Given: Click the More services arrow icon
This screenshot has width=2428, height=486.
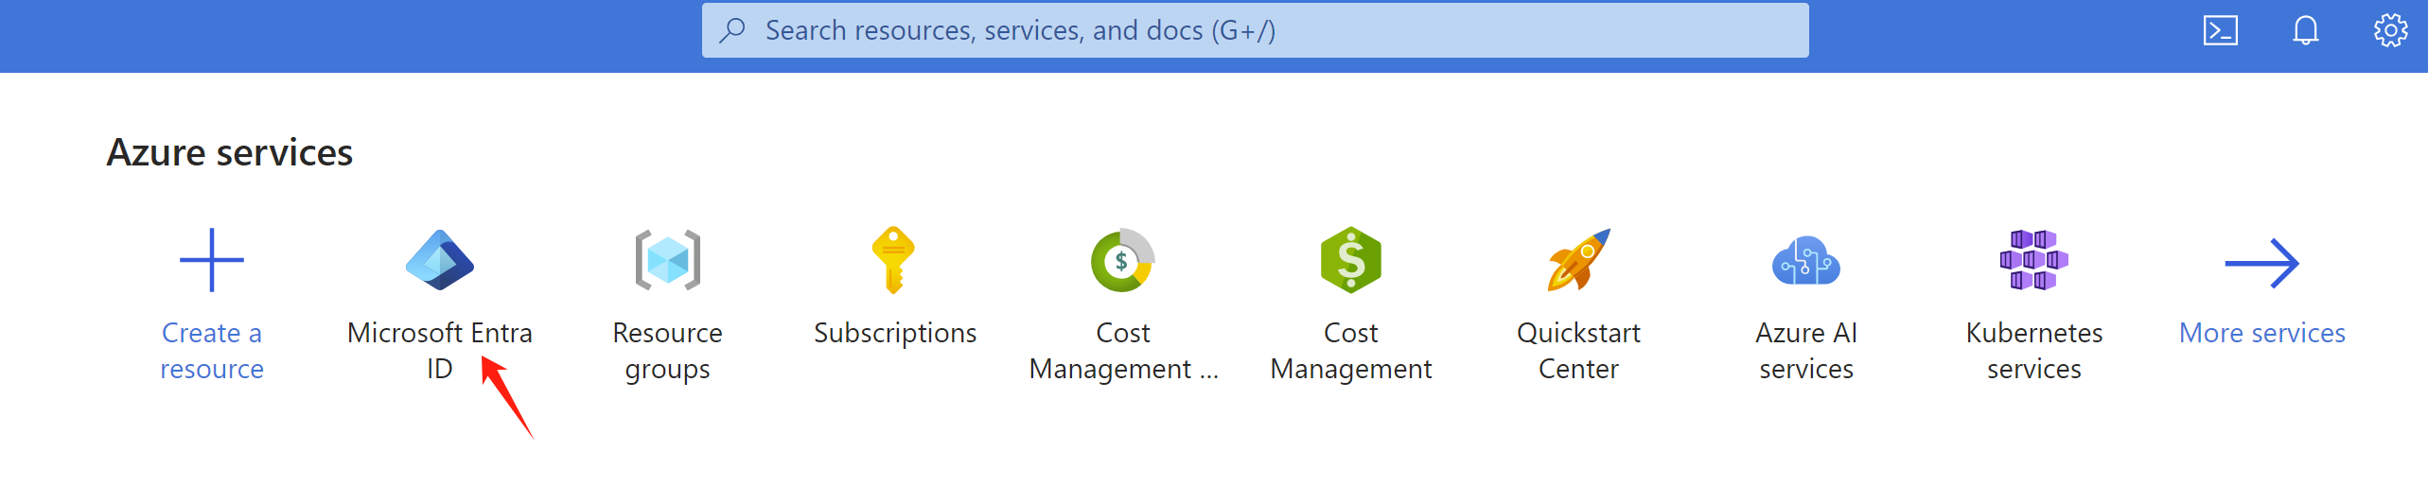Looking at the screenshot, I should pos(2261,263).
